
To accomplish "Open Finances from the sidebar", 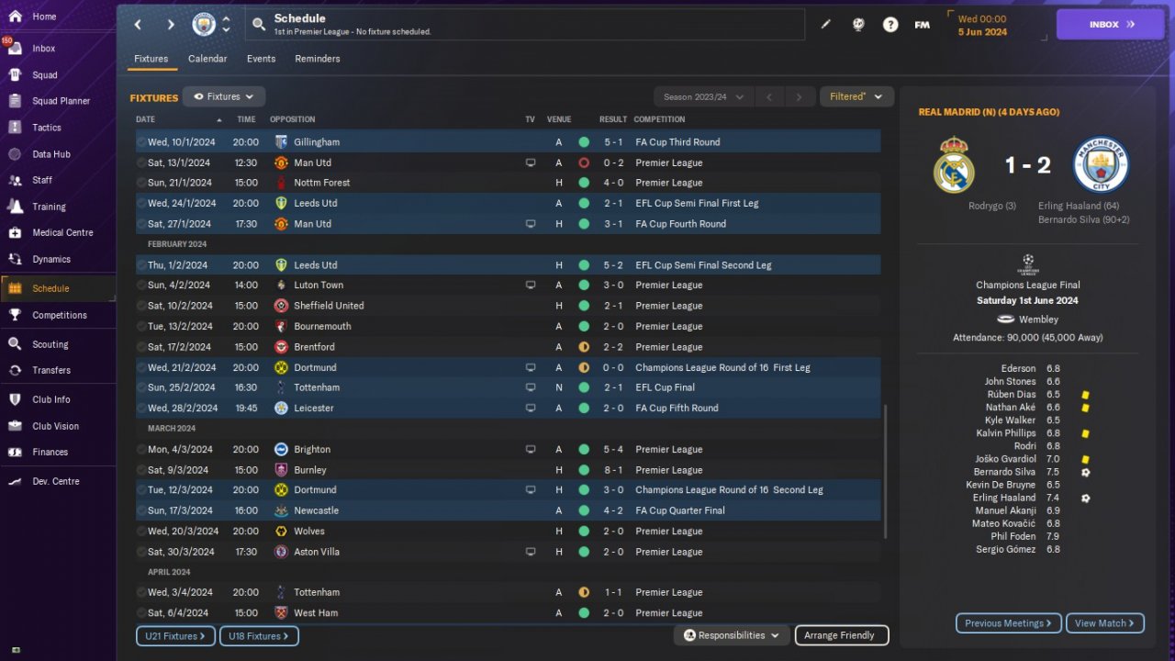I will 50,452.
